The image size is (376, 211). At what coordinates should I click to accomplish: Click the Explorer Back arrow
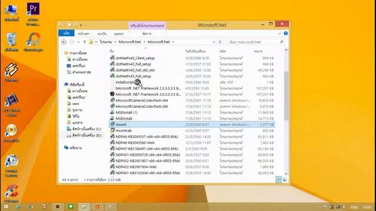click(64, 42)
